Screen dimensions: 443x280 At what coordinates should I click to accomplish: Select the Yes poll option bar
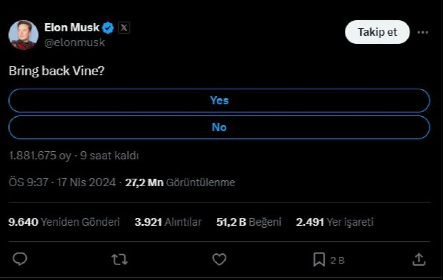tap(219, 100)
